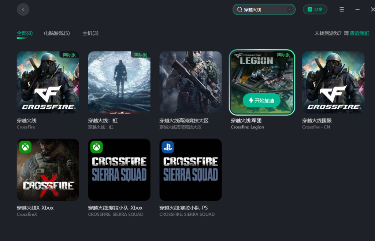The height and width of the screenshot is (241, 375).
Task: Clear the search field text
Action: (x=289, y=10)
